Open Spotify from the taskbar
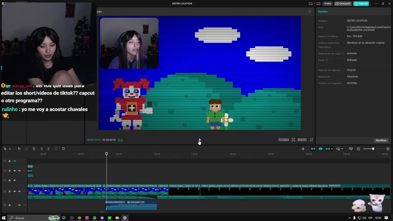Screen dimensions: 393x221 (x=95, y=218)
